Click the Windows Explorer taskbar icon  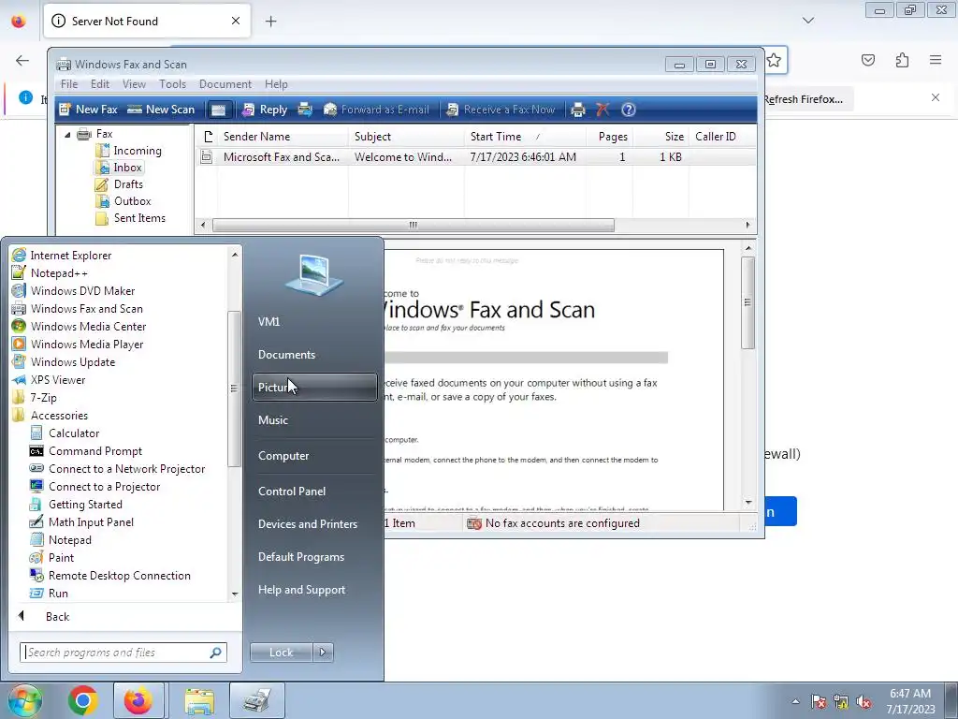pyautogui.click(x=199, y=700)
